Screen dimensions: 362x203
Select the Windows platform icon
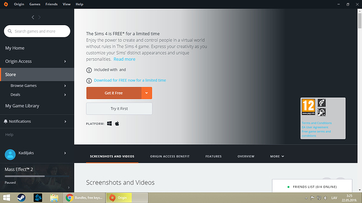pos(110,124)
